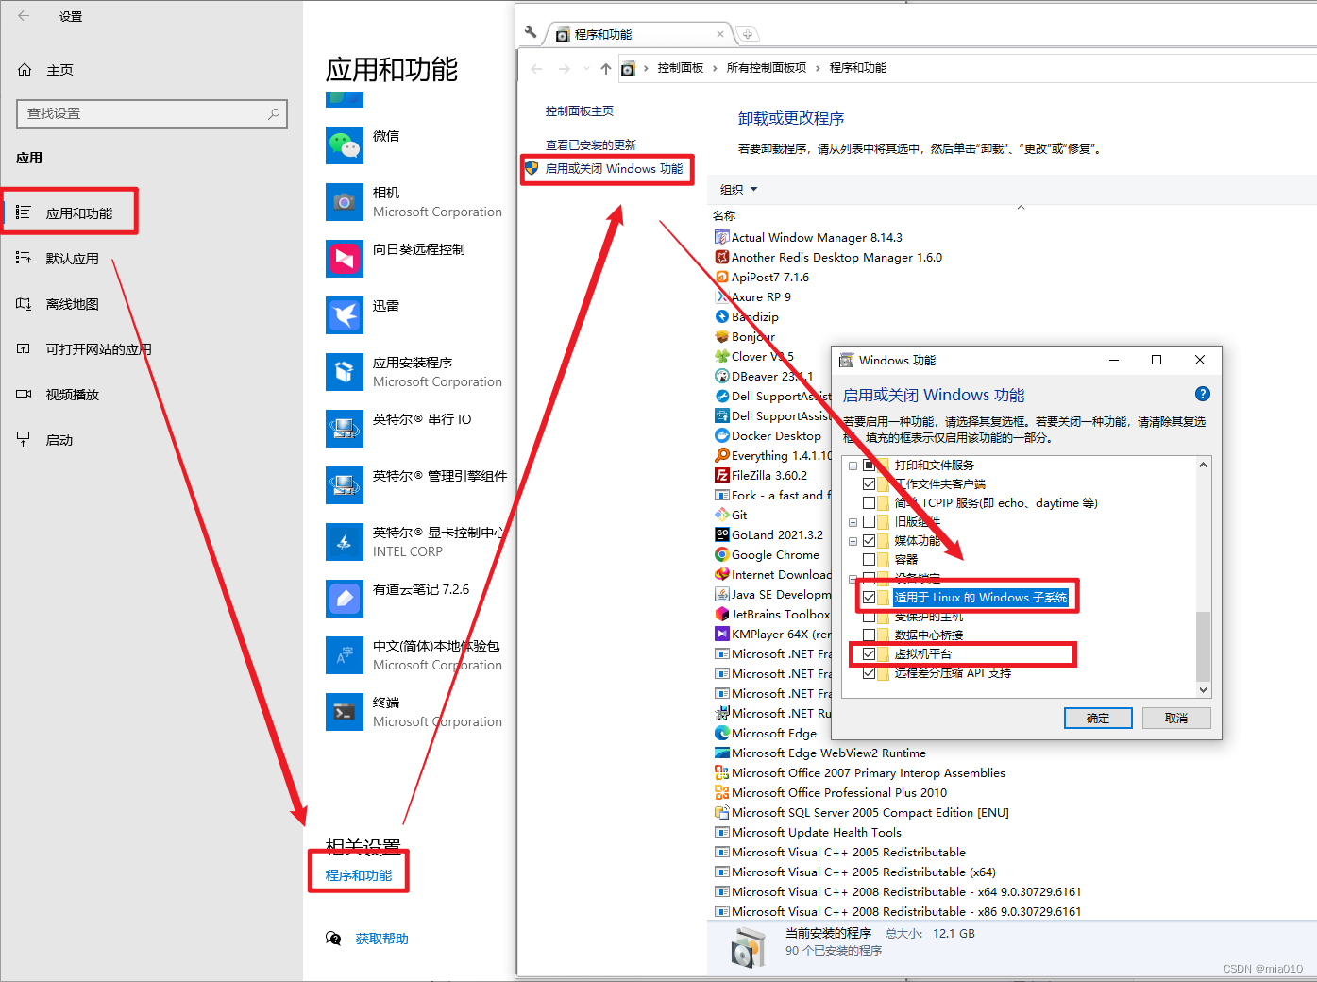Image resolution: width=1317 pixels, height=982 pixels.
Task: Select Microsoft Update Health Tools in the list
Action: (817, 832)
